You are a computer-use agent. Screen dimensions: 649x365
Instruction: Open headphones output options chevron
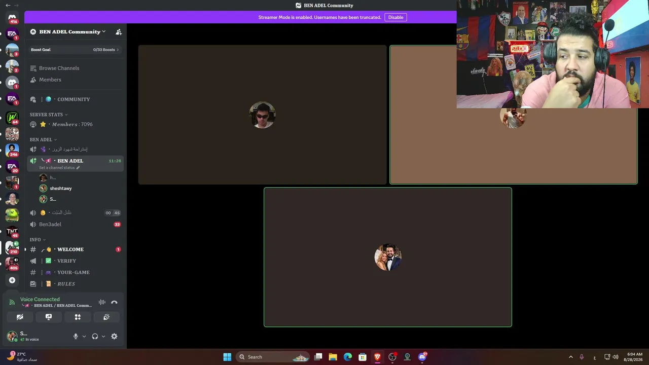(x=103, y=336)
